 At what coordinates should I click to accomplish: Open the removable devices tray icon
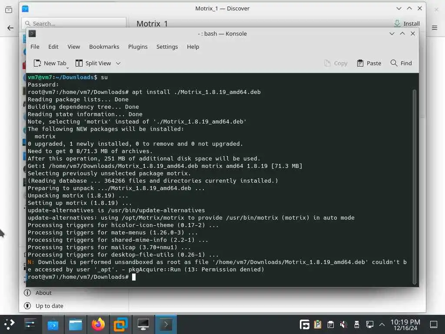point(357,324)
